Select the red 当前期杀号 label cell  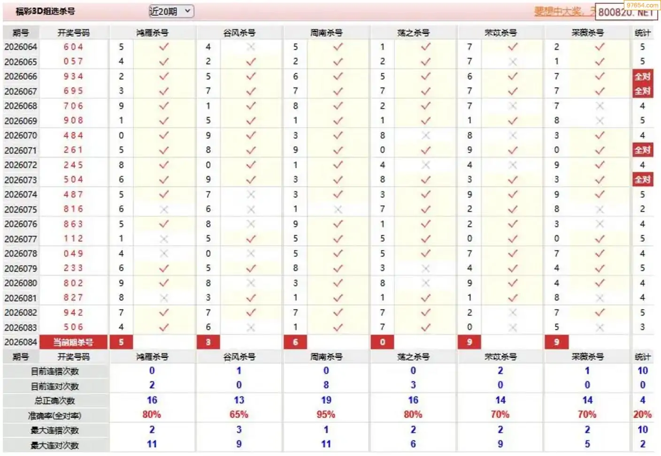[x=73, y=342]
